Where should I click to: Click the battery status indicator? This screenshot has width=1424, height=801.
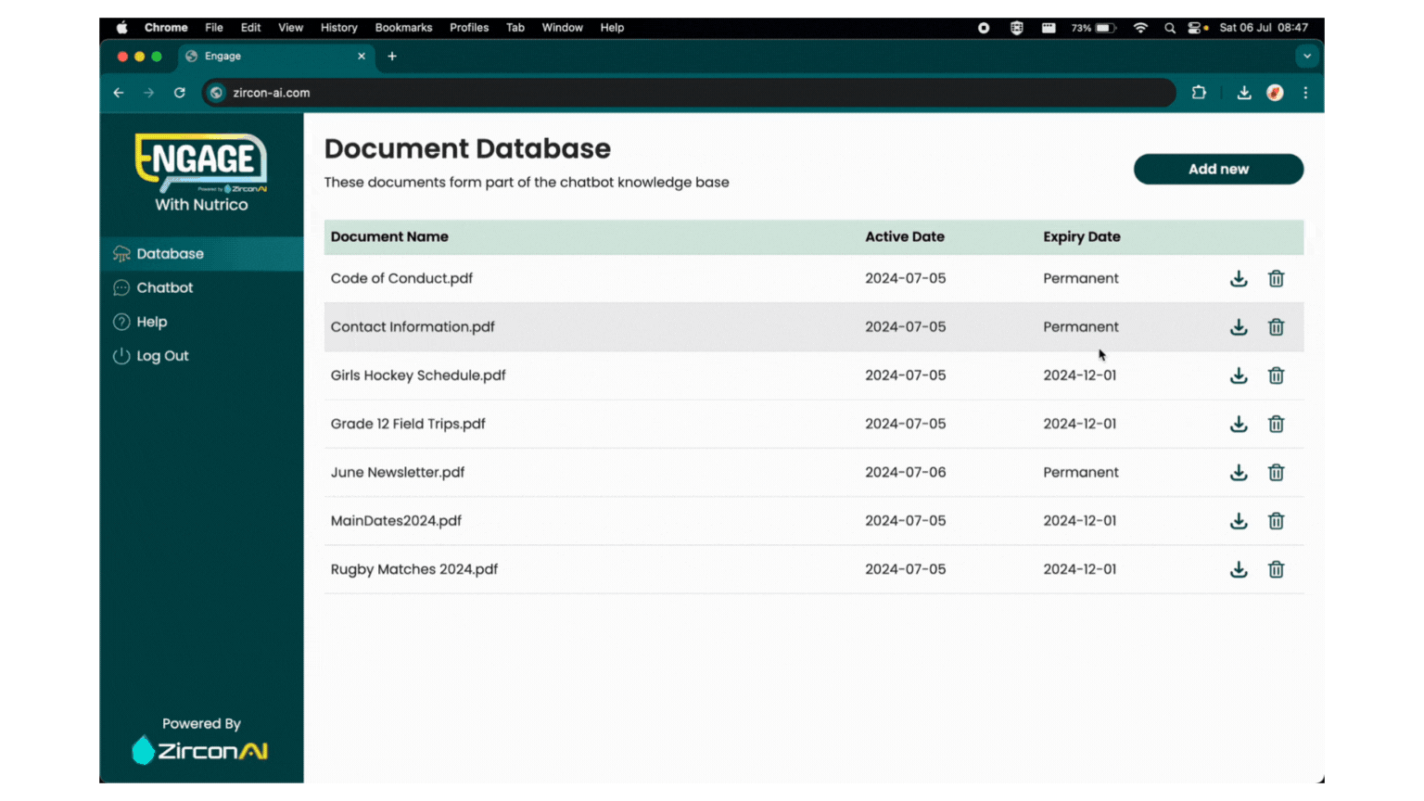click(1094, 28)
